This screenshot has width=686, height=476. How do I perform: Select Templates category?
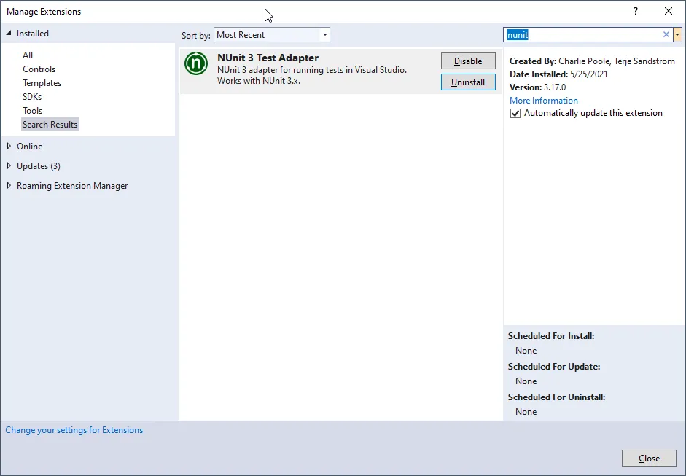[42, 82]
